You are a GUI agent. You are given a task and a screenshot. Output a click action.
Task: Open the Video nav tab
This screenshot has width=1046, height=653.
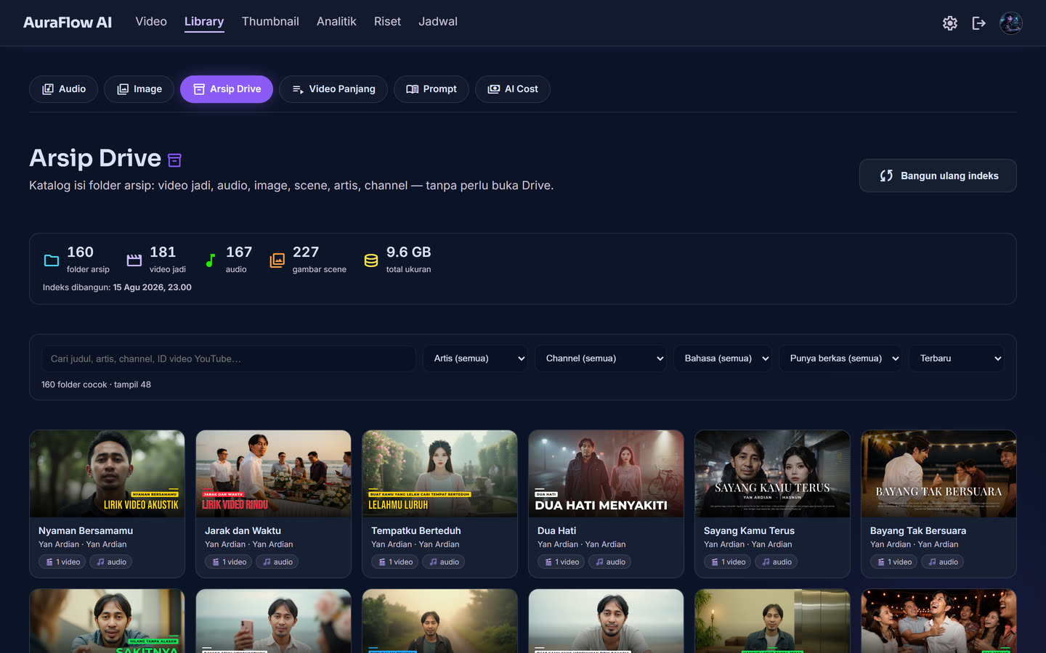(x=151, y=22)
